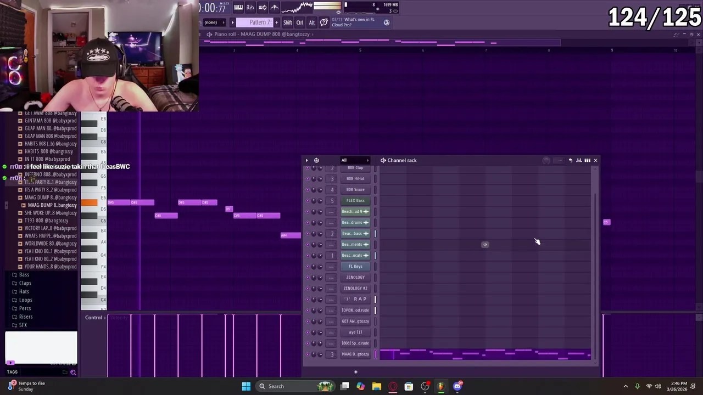The image size is (703, 395).
Task: Adjust the 808 HiHat channel volume knob
Action: [320, 178]
